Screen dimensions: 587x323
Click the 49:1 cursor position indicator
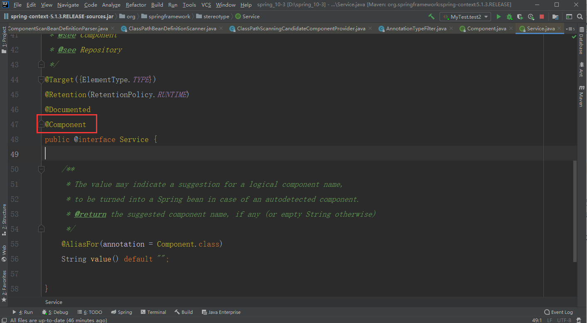(537, 320)
